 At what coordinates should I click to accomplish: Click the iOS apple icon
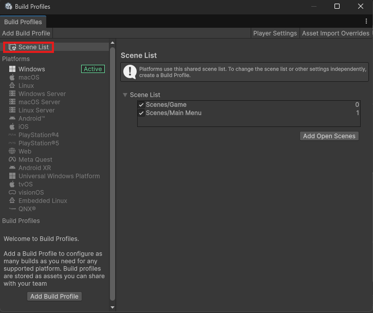(12, 126)
